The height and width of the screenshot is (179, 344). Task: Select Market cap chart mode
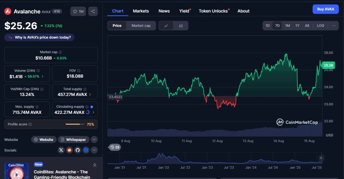pyautogui.click(x=141, y=25)
